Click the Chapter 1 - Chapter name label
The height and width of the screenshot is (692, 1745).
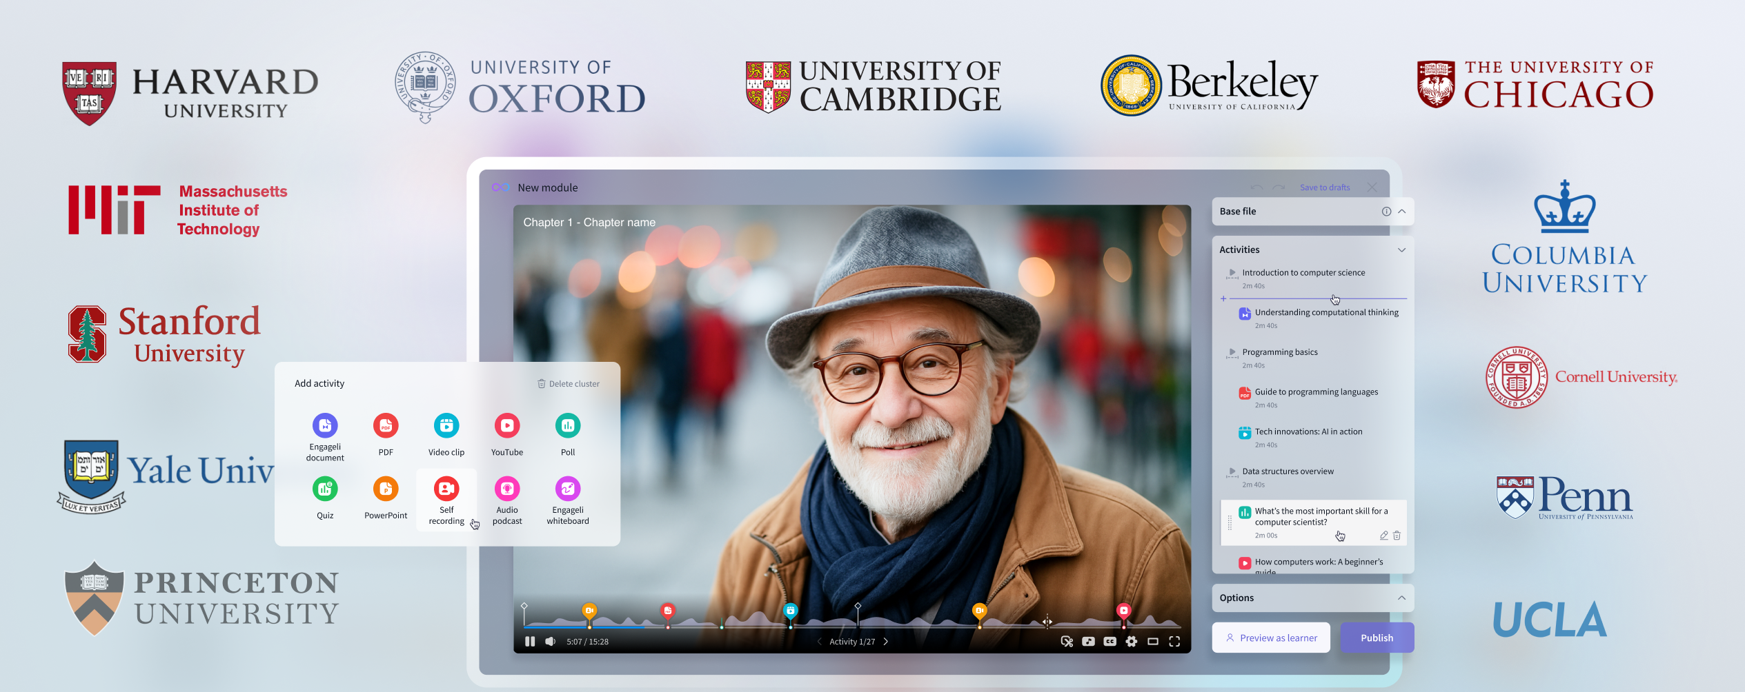pos(589,223)
